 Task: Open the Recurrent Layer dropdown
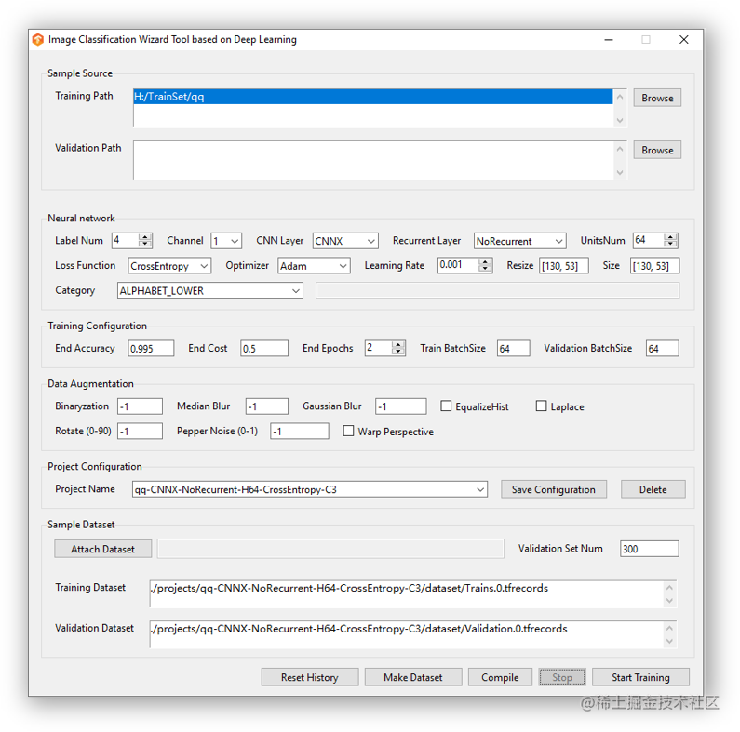[519, 241]
